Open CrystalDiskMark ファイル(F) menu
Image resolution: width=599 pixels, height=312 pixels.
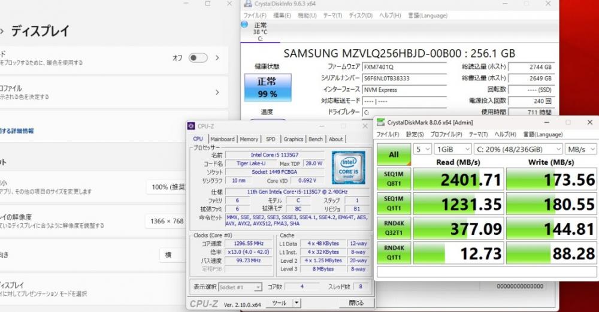tap(388, 134)
